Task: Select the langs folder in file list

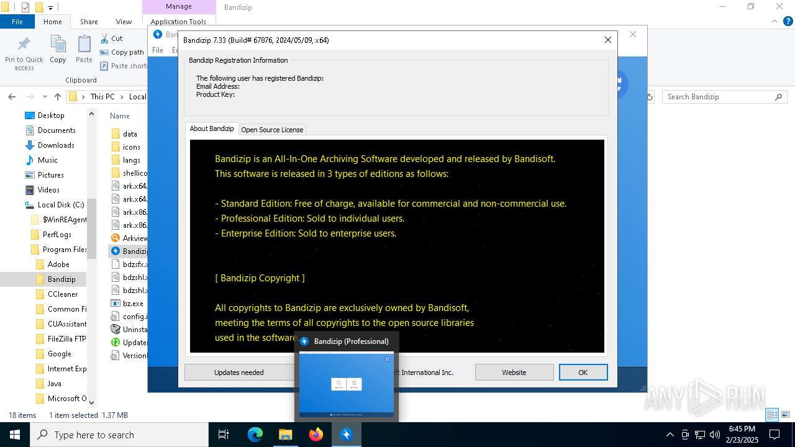Action: 130,160
